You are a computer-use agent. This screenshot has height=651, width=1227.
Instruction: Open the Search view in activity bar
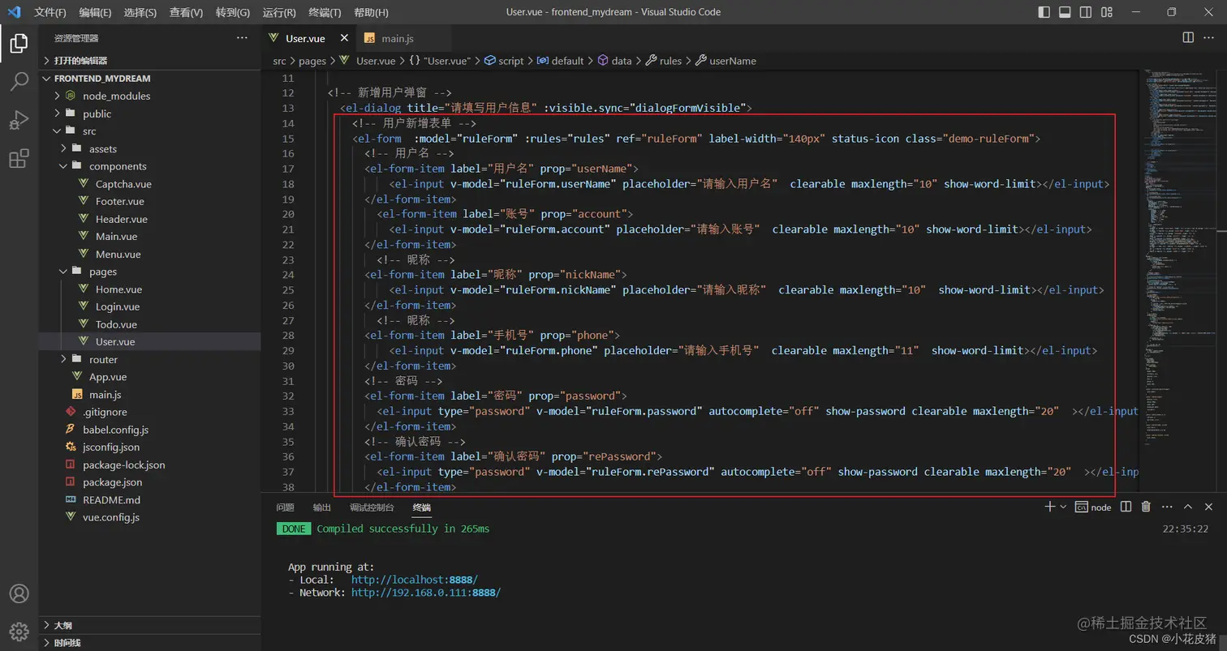(19, 81)
